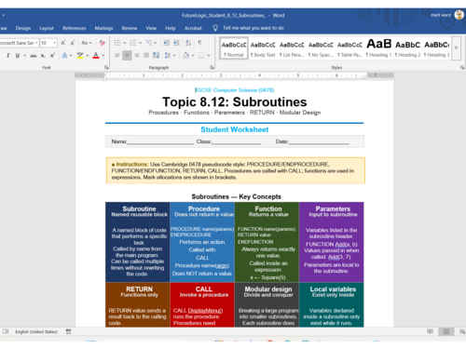The image size is (466, 349).
Task: Apply the Heading 2 style
Action: (x=407, y=48)
